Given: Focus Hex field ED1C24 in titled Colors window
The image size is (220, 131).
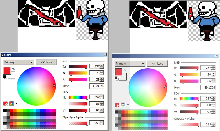Looking at the screenshot, I should [x=97, y=86].
